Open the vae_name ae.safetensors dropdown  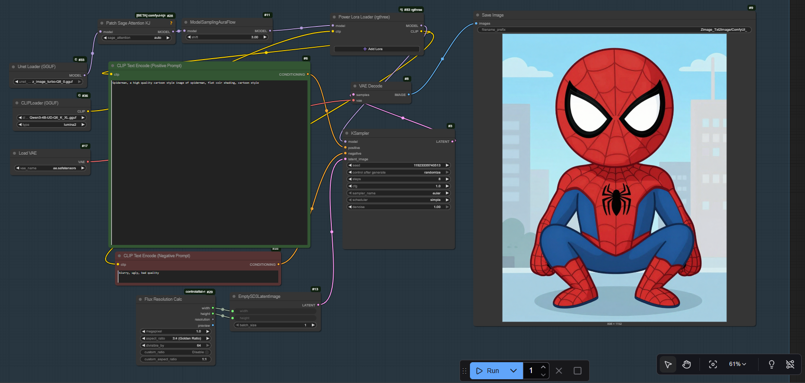click(x=51, y=168)
